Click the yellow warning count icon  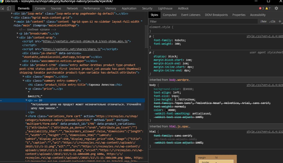pos(267,8)
